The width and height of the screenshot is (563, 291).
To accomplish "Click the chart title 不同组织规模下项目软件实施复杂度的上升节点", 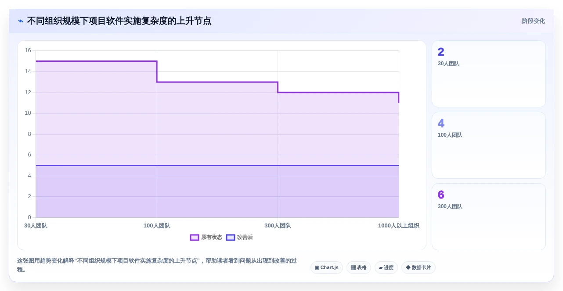I will pos(119,21).
